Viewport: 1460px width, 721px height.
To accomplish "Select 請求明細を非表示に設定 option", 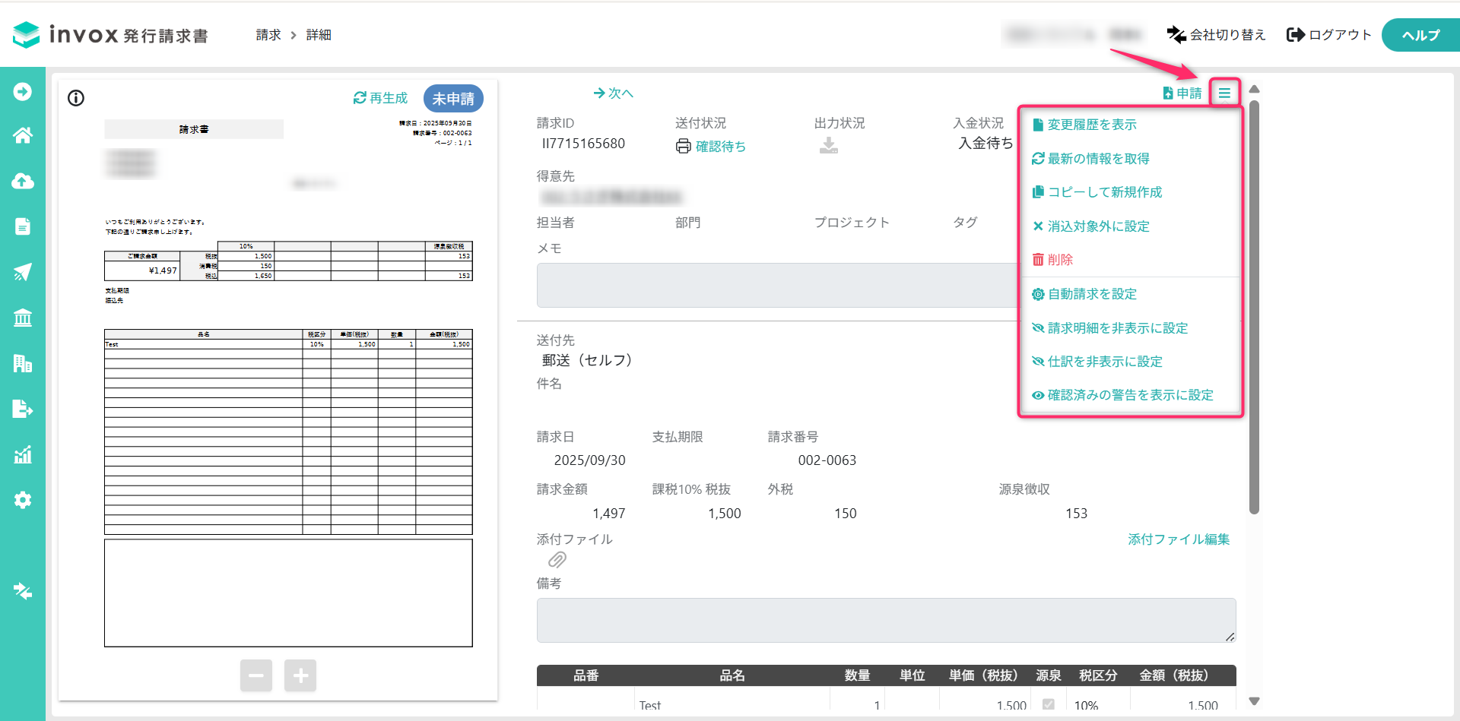I will point(1117,328).
